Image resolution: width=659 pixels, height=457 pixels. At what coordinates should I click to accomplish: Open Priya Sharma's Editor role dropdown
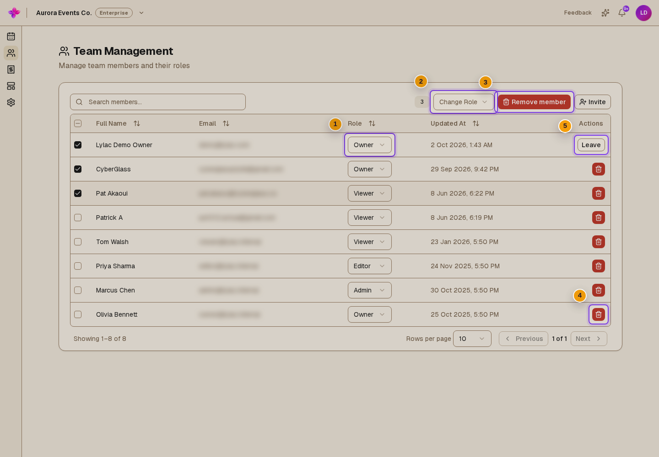(370, 266)
